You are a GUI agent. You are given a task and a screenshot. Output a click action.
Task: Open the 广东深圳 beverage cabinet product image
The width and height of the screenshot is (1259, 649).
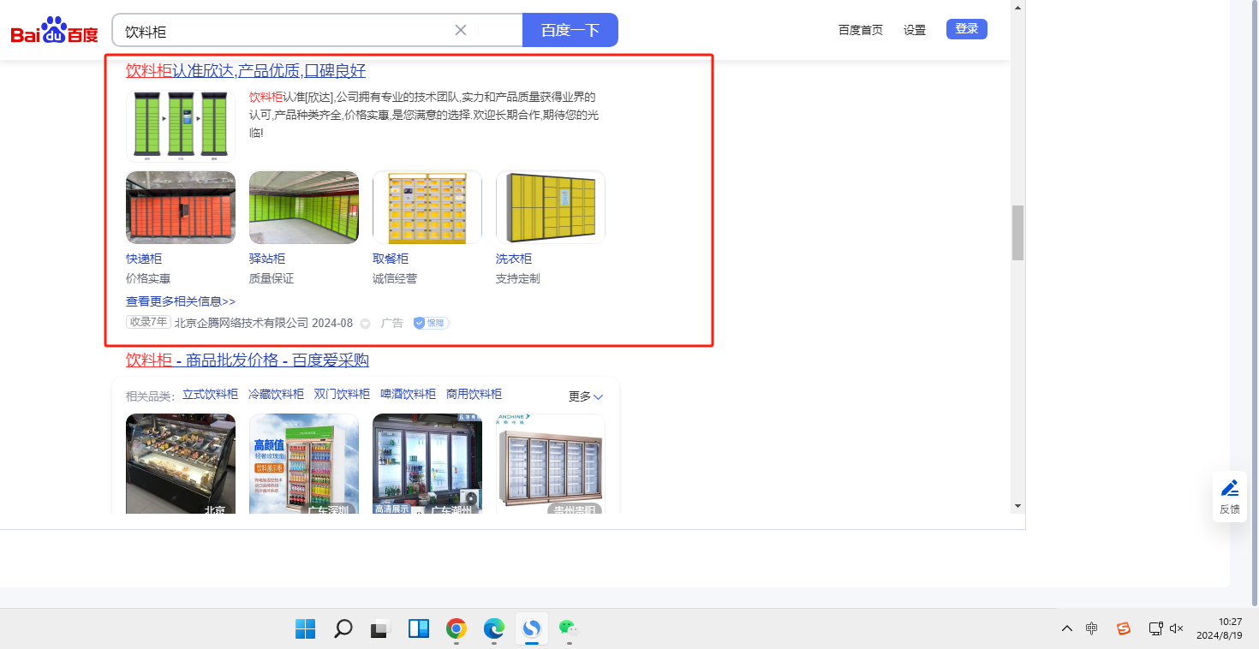pyautogui.click(x=304, y=464)
